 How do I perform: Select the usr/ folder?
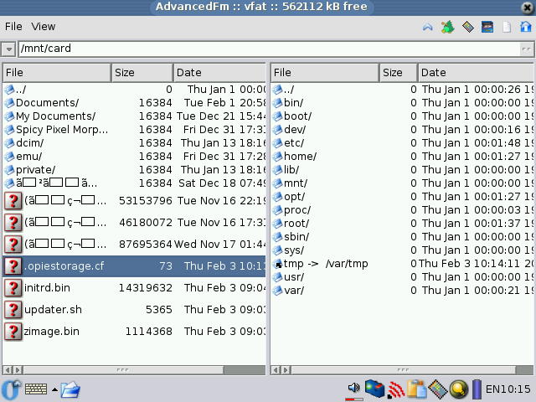point(402,277)
